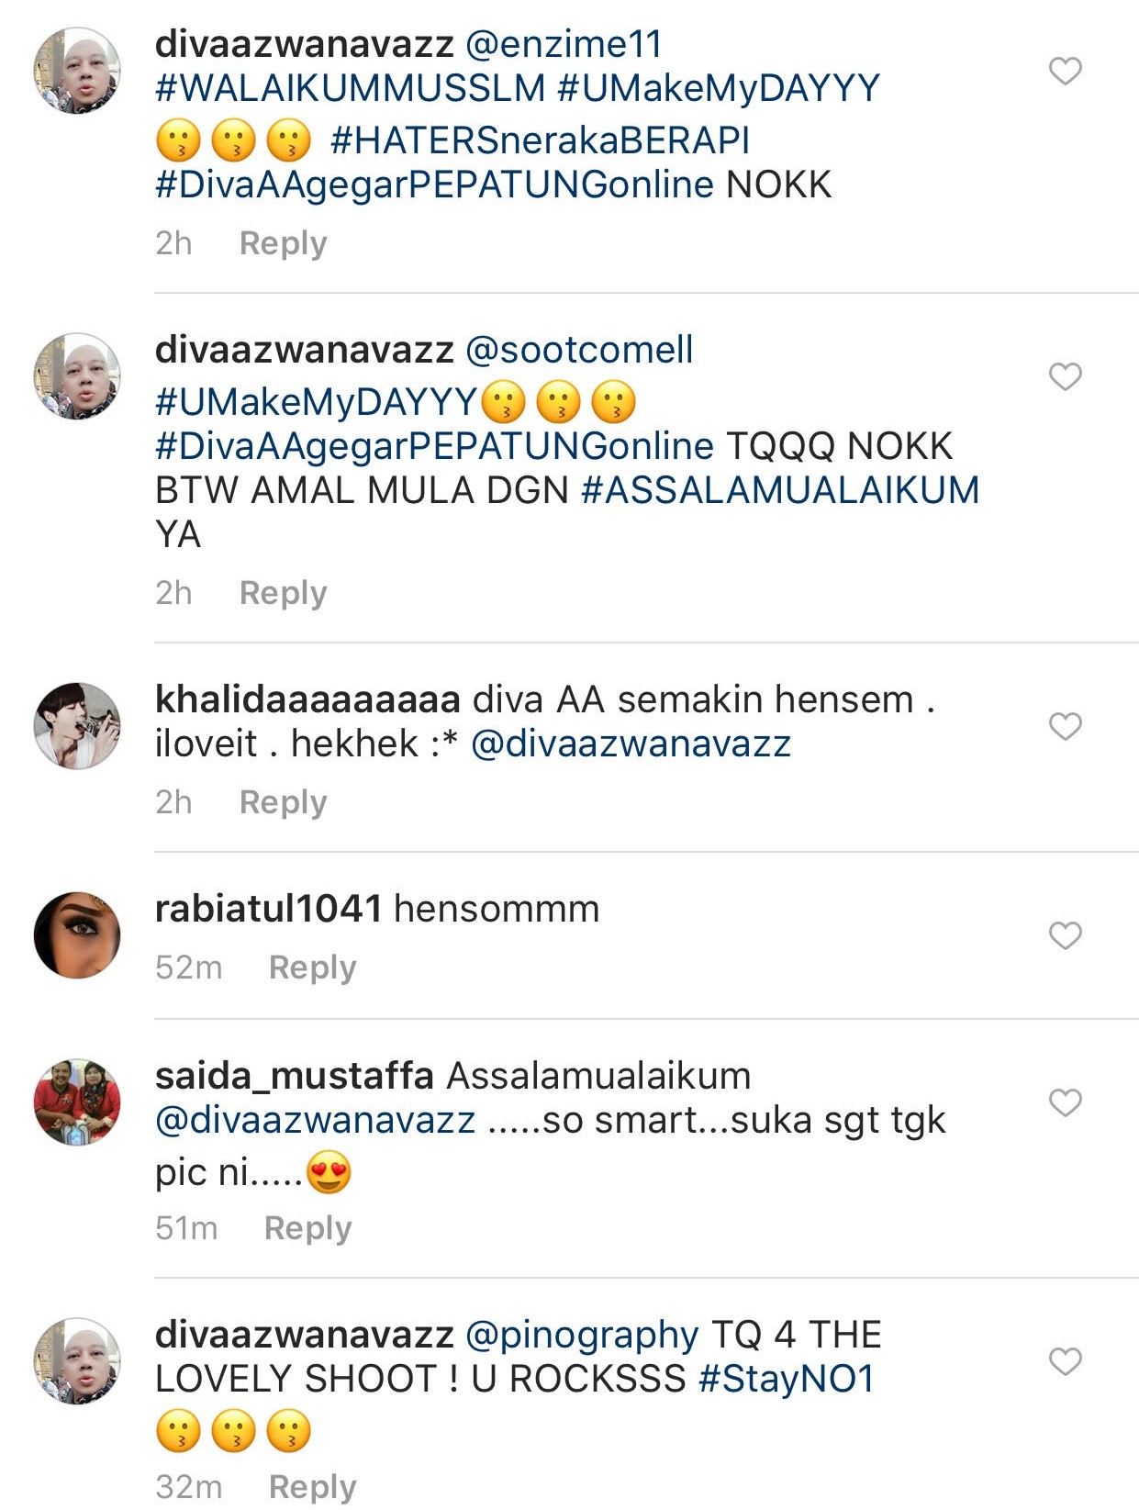Screen dimensions: 1139x1510
Task: Open hashtag #HATERSnerakaBERAPI
Action: point(540,140)
